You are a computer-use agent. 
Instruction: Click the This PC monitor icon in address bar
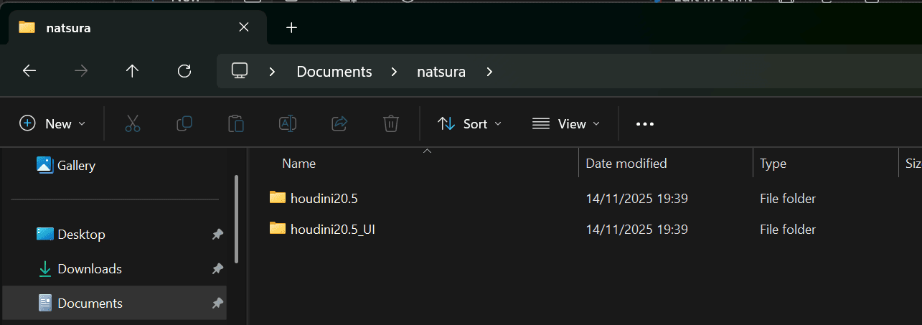[x=240, y=71]
